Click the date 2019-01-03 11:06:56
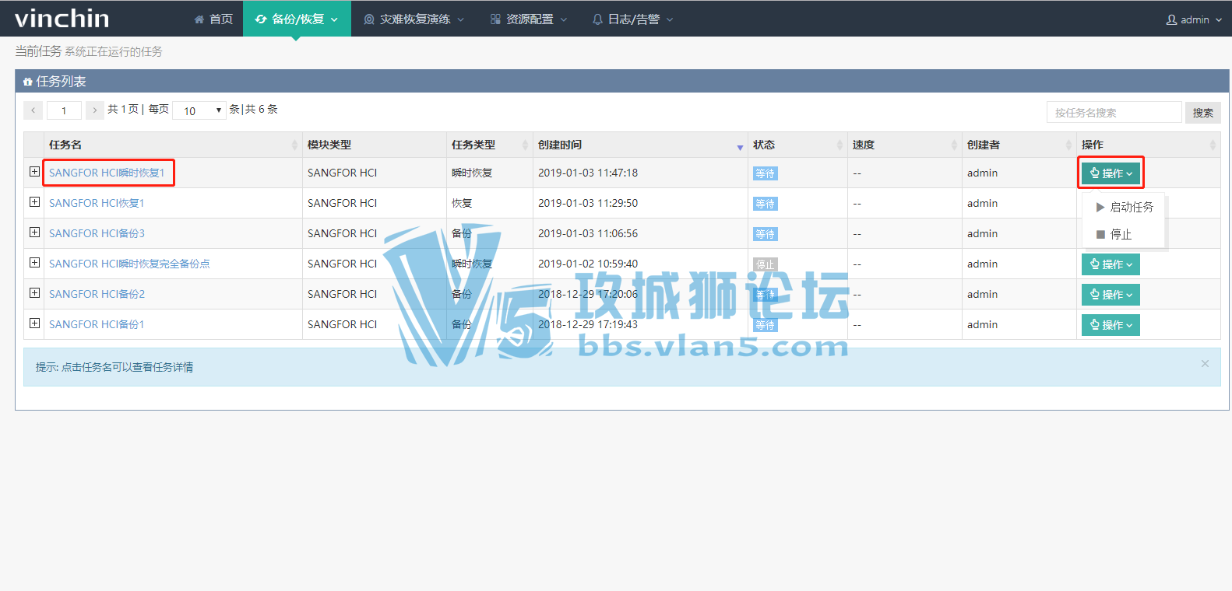Viewport: 1232px width, 591px height. tap(588, 233)
